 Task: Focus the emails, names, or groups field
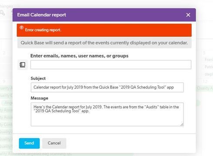click(111, 65)
